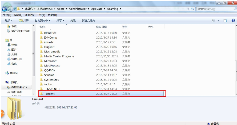Select the Macromedia folder

(x=52, y=52)
